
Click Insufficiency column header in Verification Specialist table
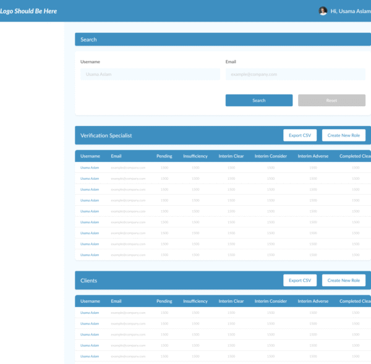[195, 156]
